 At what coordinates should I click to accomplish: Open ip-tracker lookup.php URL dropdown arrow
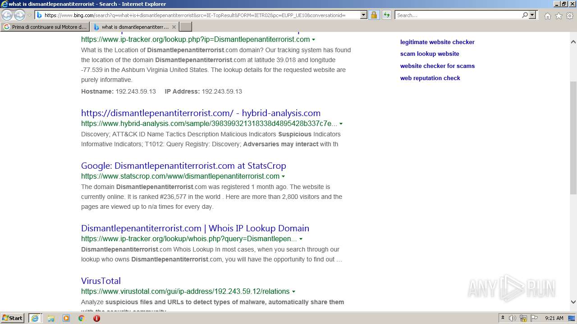[x=314, y=40]
